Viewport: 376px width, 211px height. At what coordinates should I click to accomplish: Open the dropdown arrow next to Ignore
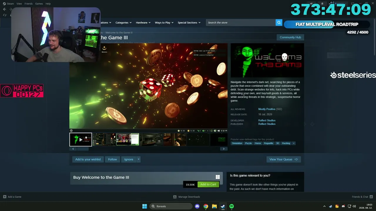point(139,159)
